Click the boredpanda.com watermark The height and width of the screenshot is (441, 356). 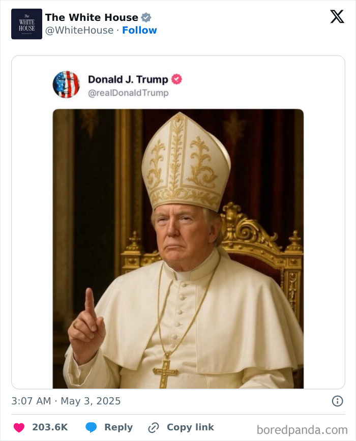click(303, 428)
